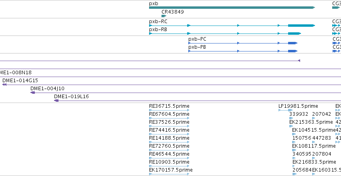Select the pxb-PC coding sequence
Screen dimensions: 341x176
pos(243,43)
